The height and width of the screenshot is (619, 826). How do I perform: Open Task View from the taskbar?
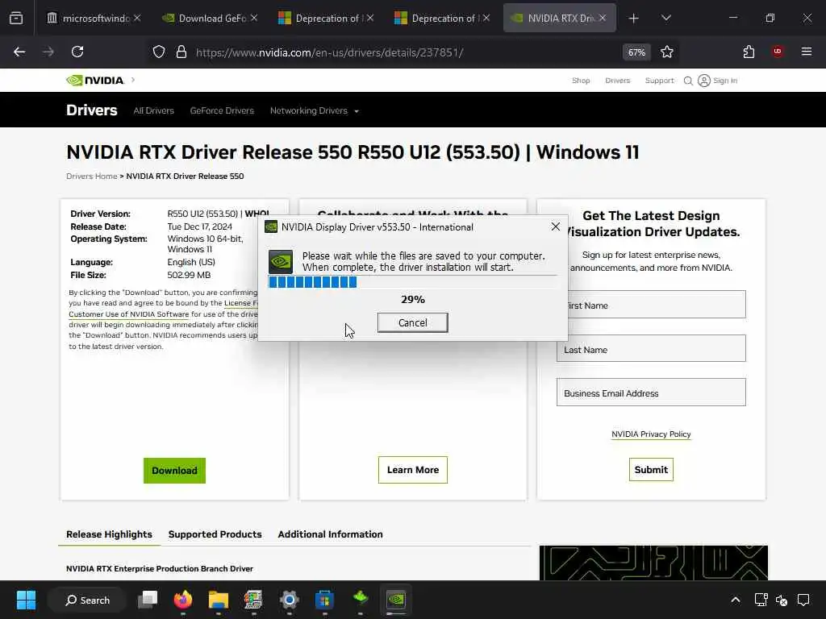(148, 600)
